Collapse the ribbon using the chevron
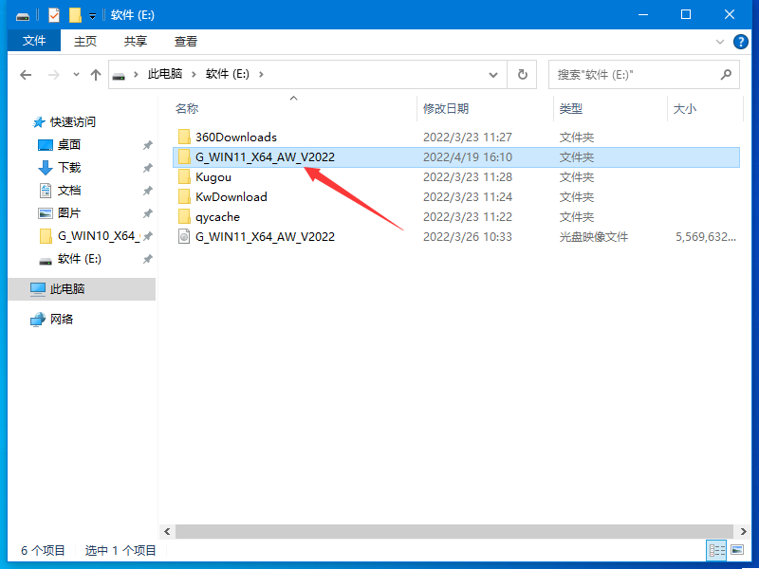 coord(719,41)
